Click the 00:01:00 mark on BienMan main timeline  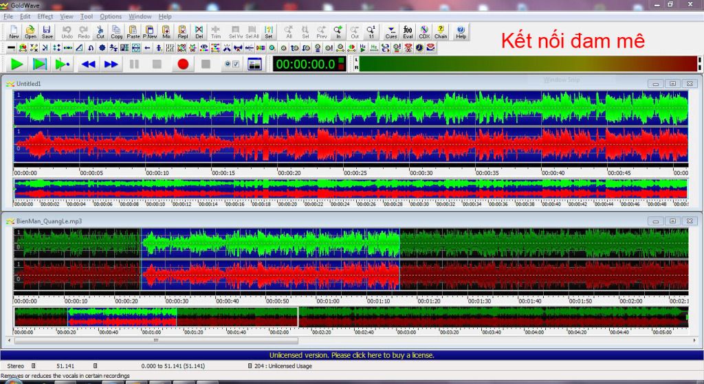328,301
